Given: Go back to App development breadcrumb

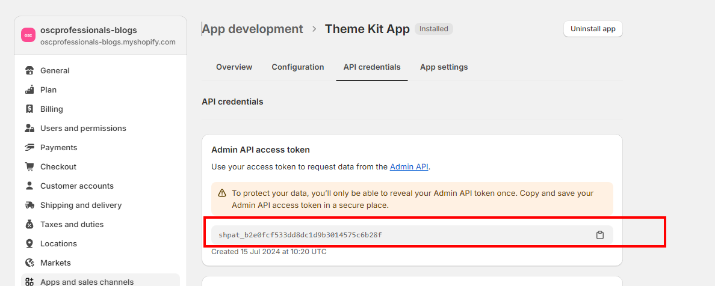Looking at the screenshot, I should (253, 29).
